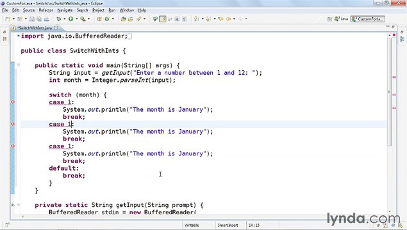Maximize the editor area
This screenshot has height=230, width=407.
(x=394, y=27)
